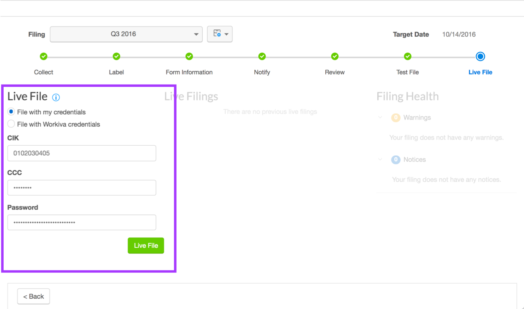The height and width of the screenshot is (309, 524).
Task: Click the Form Information step checkmark
Action: (189, 56)
